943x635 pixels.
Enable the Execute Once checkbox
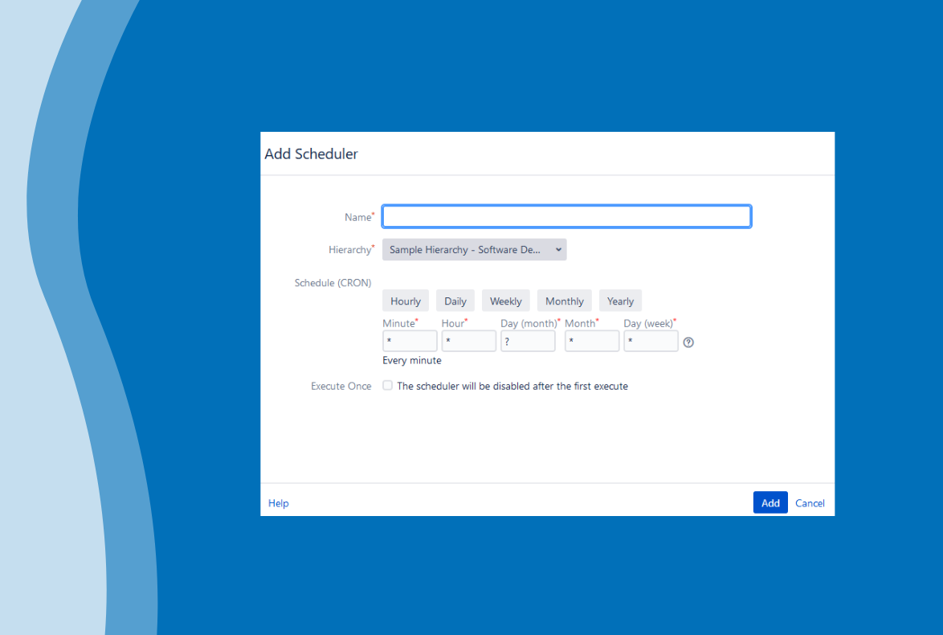387,385
